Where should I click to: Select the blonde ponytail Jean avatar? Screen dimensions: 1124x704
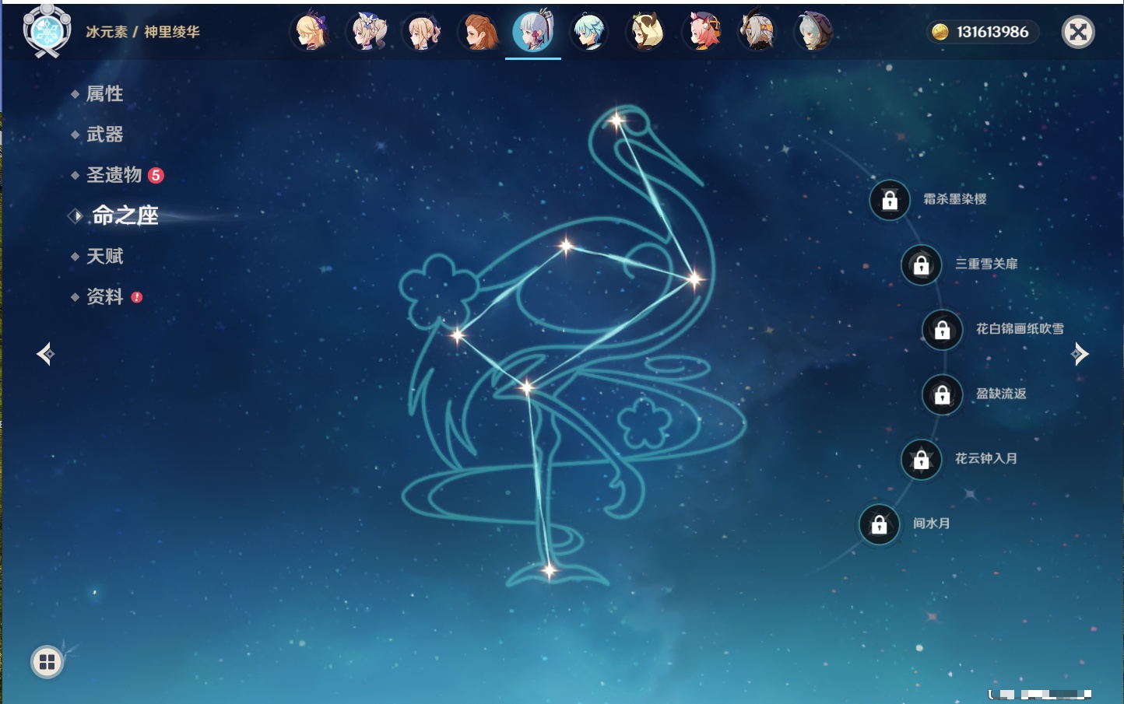pos(423,32)
